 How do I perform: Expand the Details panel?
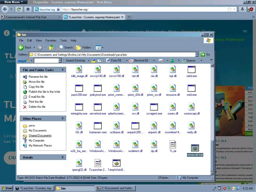[x=62, y=157]
